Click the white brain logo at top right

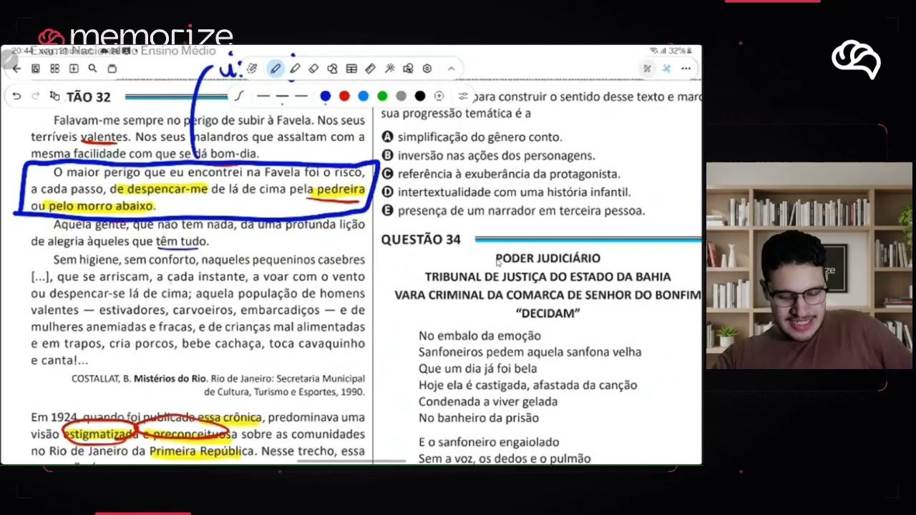856,60
